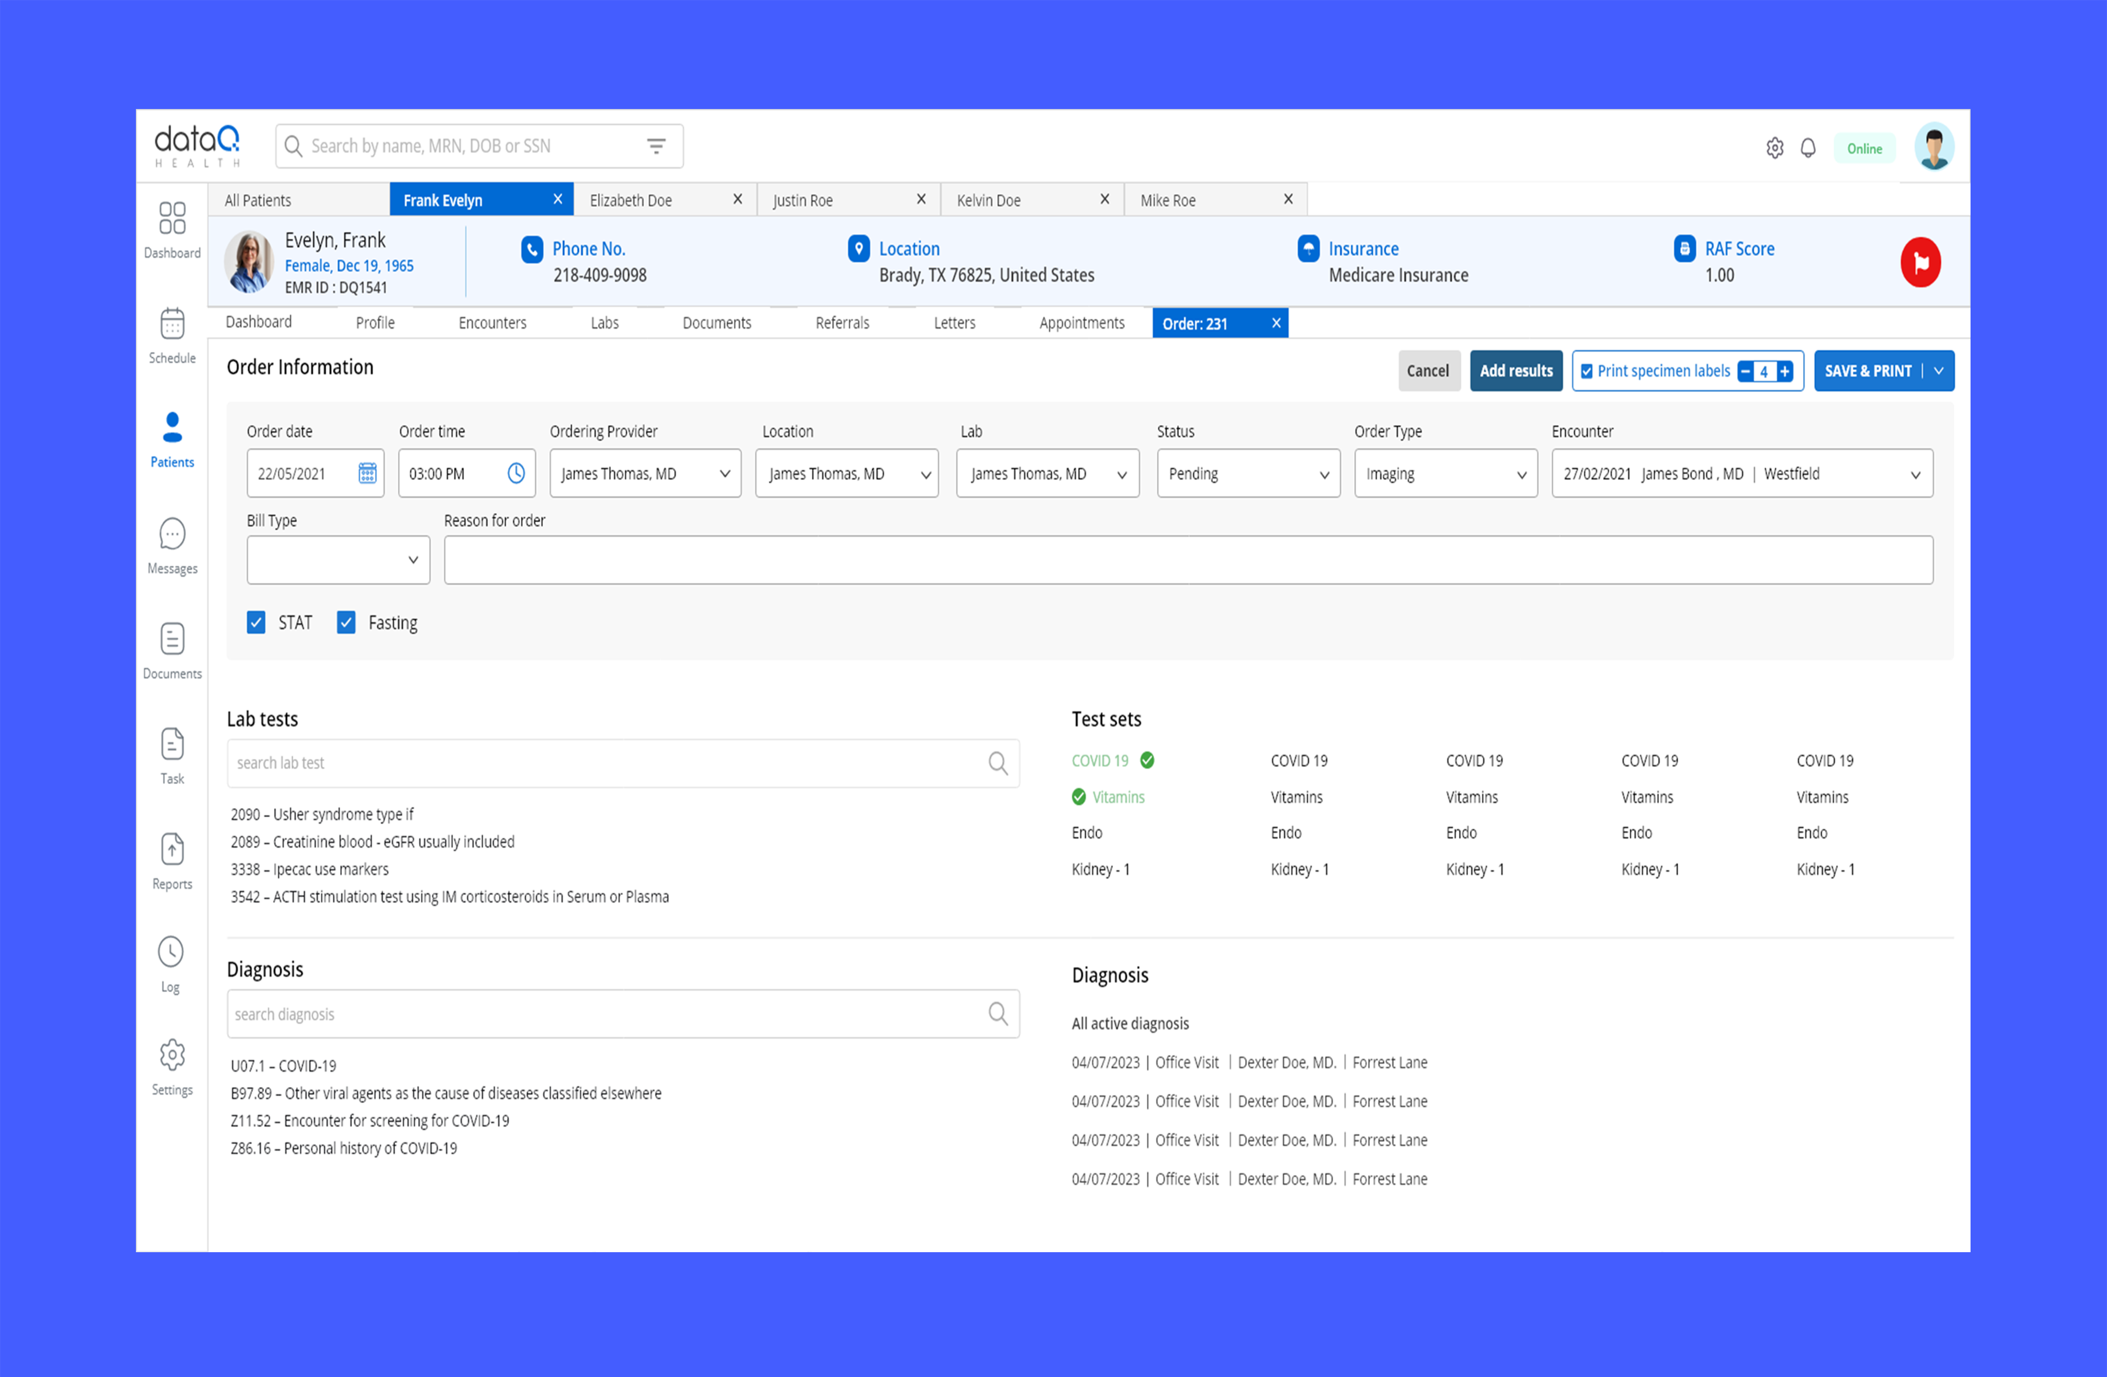Click the search filter icon in search bar
Screen dimensions: 2107x1377
656,146
